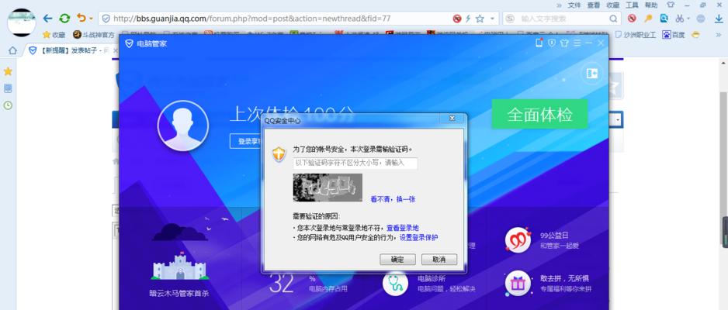Click the 收藏 star favorites button
The height and width of the screenshot is (310, 728).
[54, 35]
